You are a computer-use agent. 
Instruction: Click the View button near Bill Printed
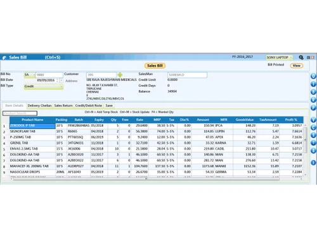(297, 65)
